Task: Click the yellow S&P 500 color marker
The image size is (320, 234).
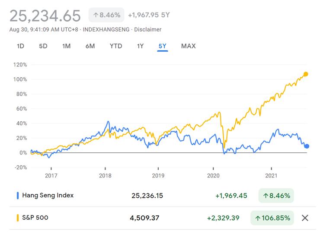Action: [x=18, y=218]
